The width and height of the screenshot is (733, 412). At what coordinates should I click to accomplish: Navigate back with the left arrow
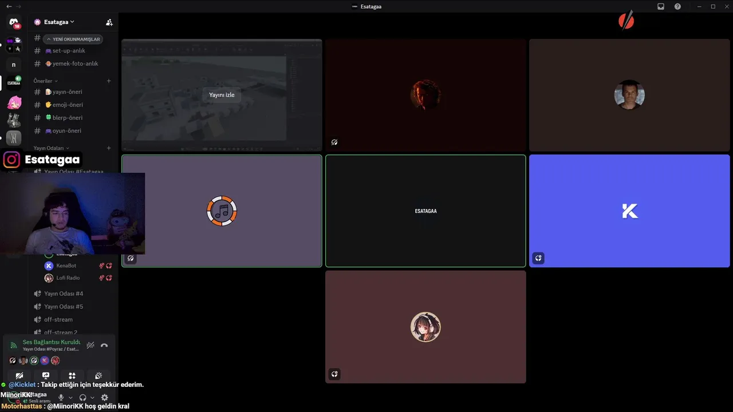[9, 6]
